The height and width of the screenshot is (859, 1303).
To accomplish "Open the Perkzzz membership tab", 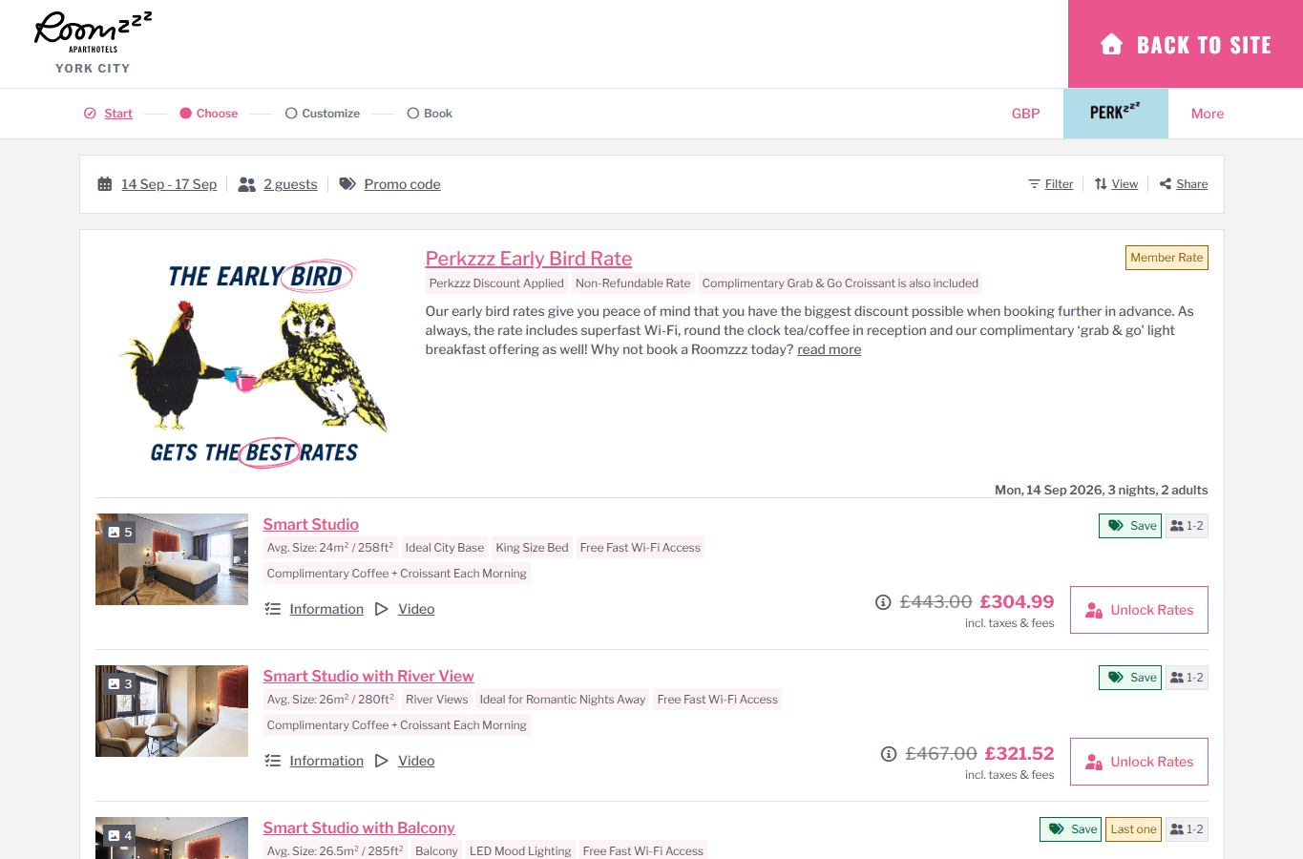I will click(1115, 114).
